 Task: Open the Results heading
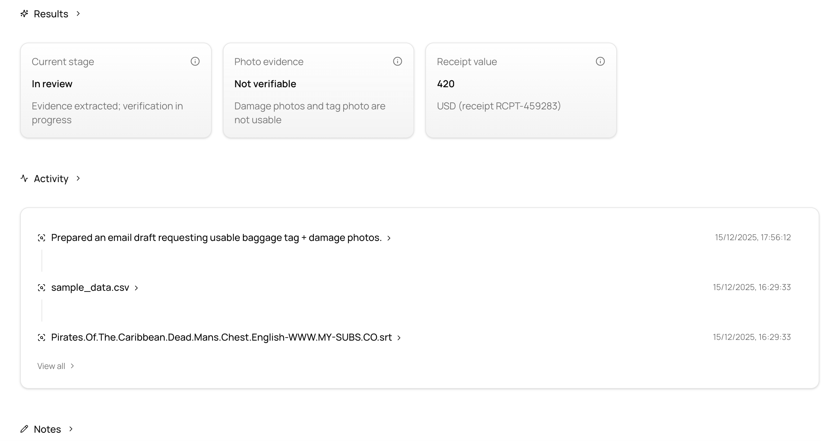[x=51, y=14]
